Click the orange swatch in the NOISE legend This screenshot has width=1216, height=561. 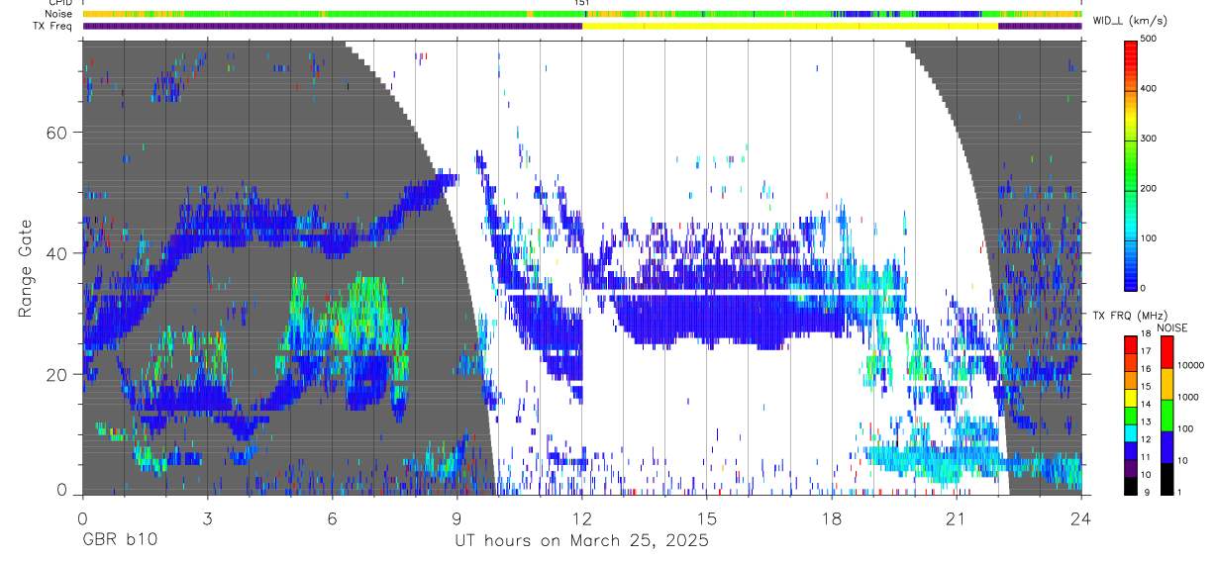(1167, 384)
